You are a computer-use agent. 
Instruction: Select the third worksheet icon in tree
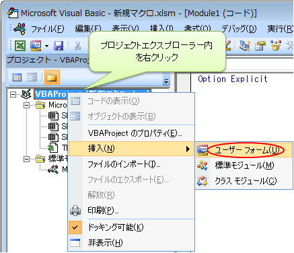[x=53, y=137]
